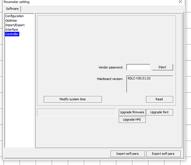Screen dimensions: 191x165
Task: Click the Mainboard version label
Action: (x=110, y=79)
